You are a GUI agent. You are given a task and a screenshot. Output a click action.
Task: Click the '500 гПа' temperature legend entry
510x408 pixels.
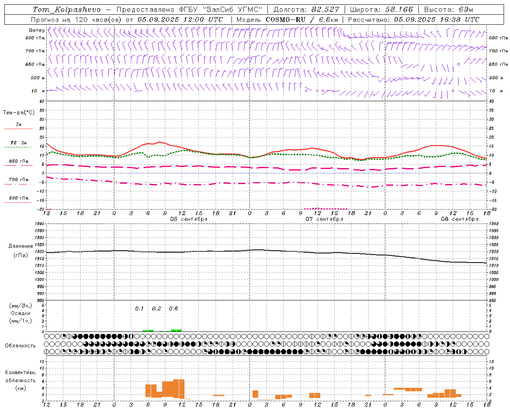click(x=19, y=198)
